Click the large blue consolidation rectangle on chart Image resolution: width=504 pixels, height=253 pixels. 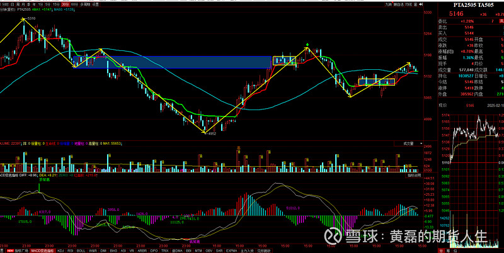click(x=171, y=62)
